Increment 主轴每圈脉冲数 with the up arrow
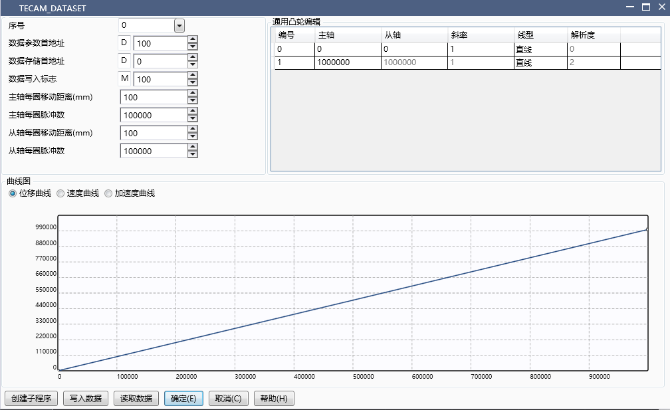Screen dimensions: 670x410 pyautogui.click(x=192, y=112)
